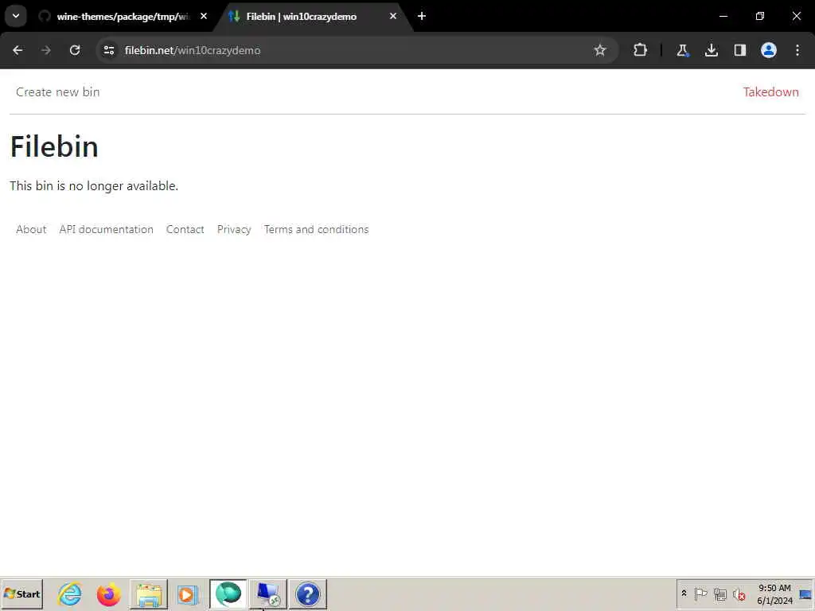Image resolution: width=815 pixels, height=611 pixels.
Task: Open the muted volume tray icon
Action: pyautogui.click(x=739, y=593)
